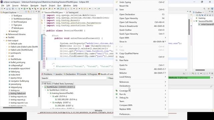Open the Window menu
Screen dimensions: 214x120
click(67, 6)
